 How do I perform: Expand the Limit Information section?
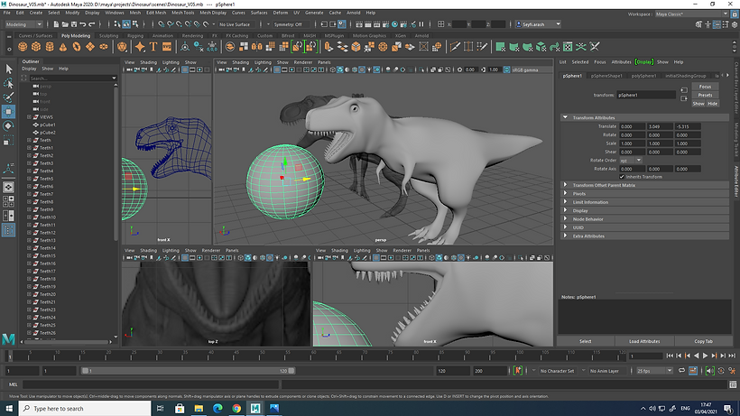[565, 202]
